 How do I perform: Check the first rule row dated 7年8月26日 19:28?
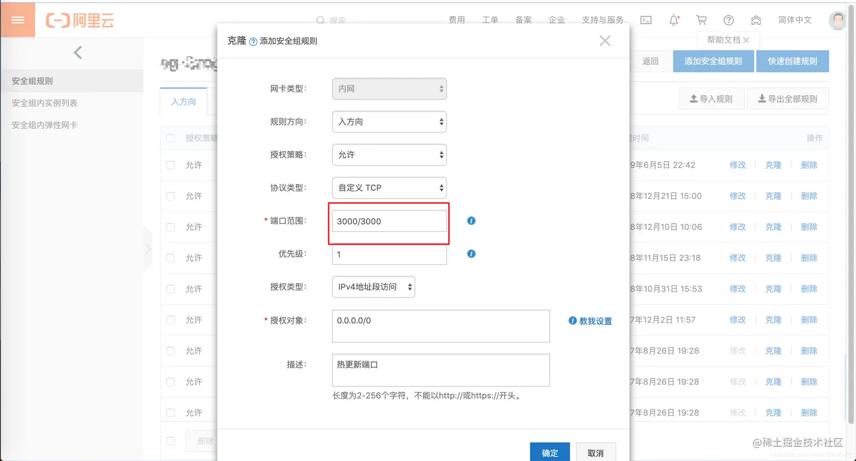[170, 351]
